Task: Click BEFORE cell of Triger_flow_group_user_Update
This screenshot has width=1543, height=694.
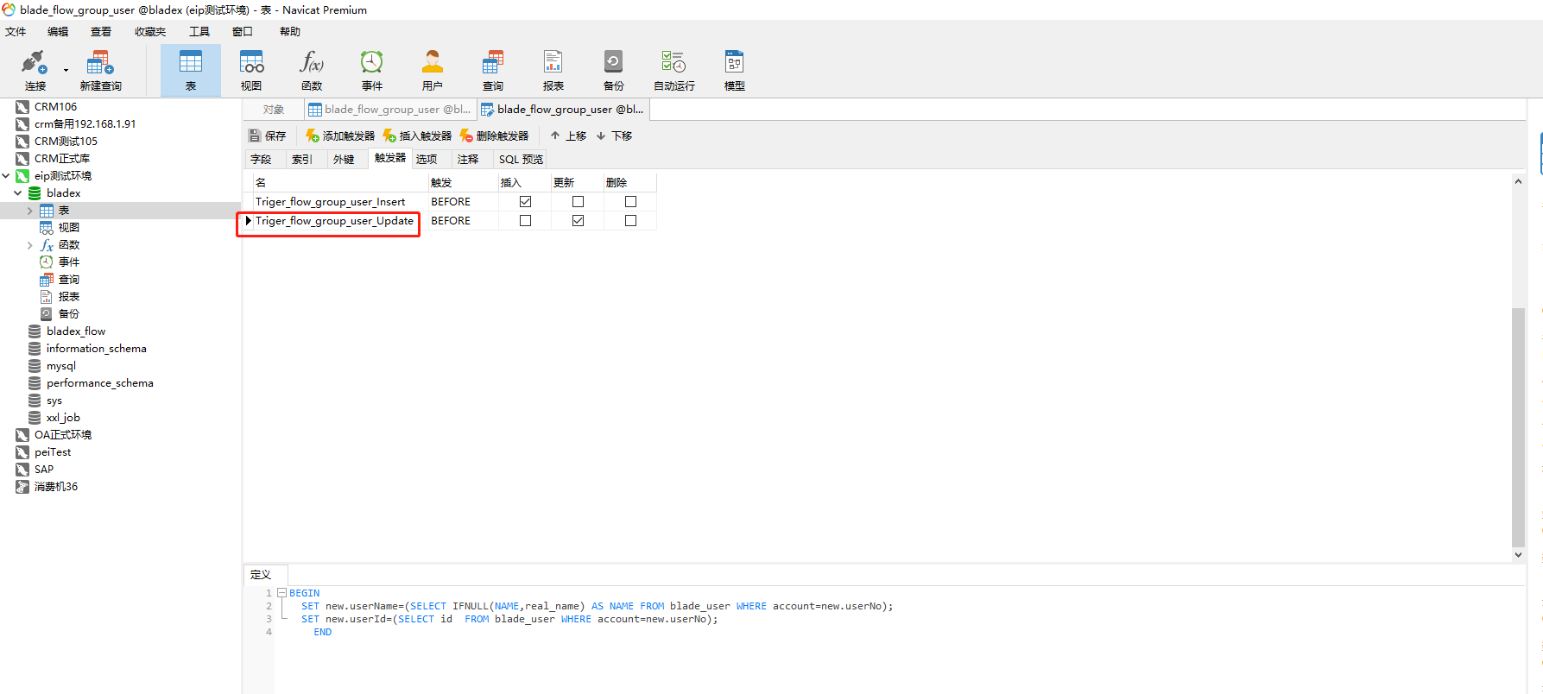Action: pos(463,220)
